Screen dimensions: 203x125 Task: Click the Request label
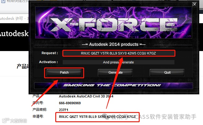click(x=50, y=53)
